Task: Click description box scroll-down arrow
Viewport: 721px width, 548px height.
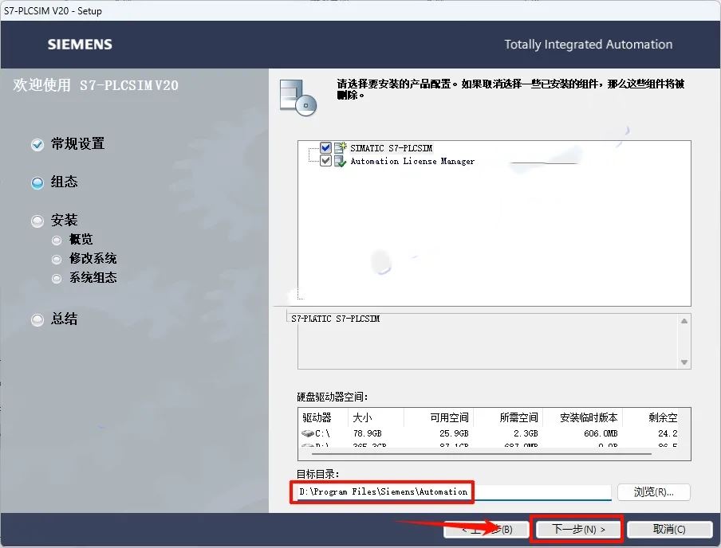Action: 684,362
